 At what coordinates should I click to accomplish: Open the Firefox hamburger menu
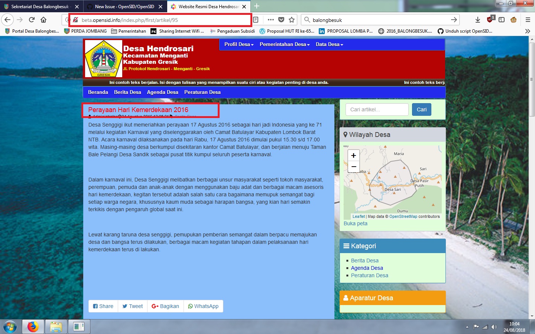click(x=528, y=20)
